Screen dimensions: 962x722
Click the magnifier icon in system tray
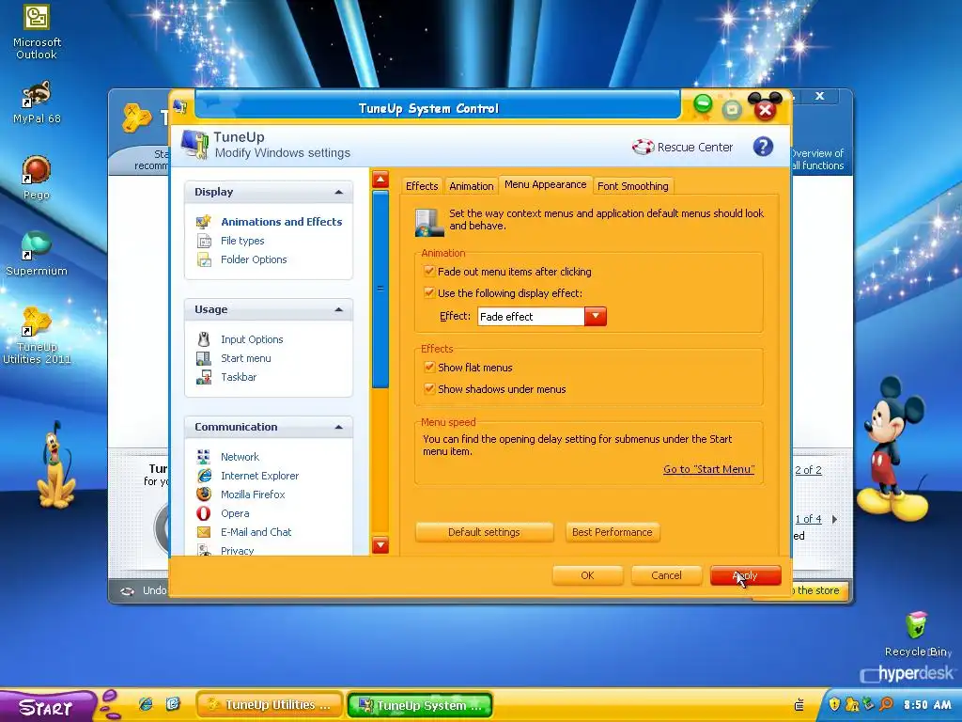(x=886, y=704)
